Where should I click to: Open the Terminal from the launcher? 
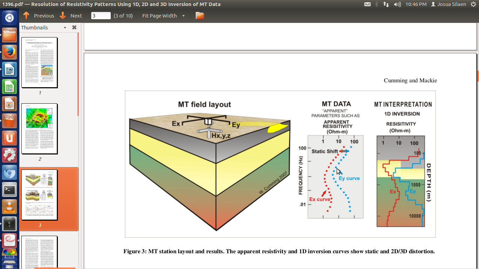click(9, 190)
